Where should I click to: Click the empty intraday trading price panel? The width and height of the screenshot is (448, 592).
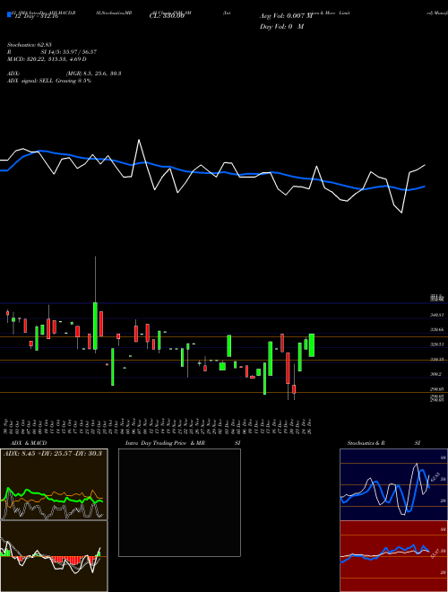(179, 502)
